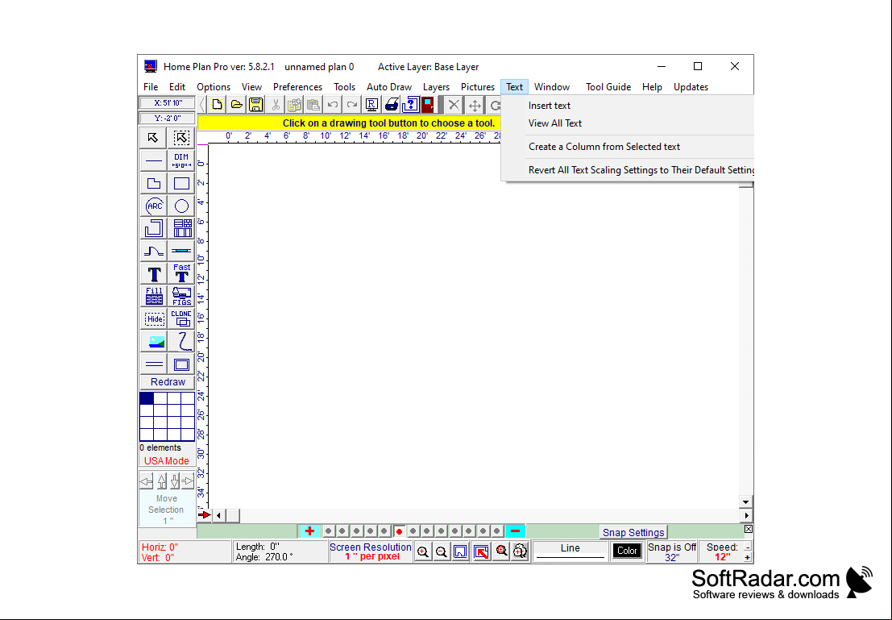The height and width of the screenshot is (620, 892).
Task: Choose the bold T Text tool
Action: pyautogui.click(x=153, y=274)
